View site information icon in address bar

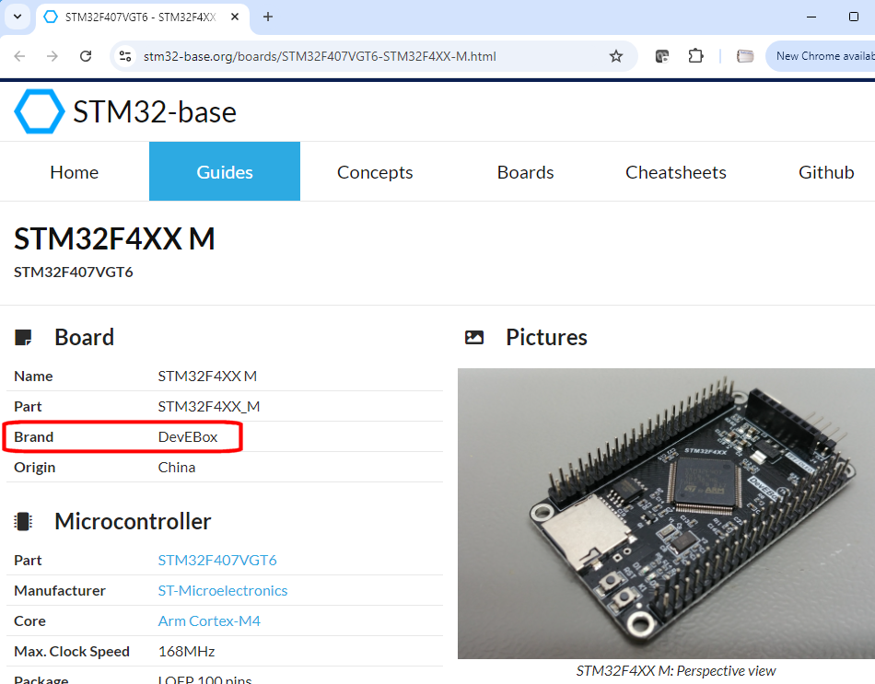click(125, 56)
